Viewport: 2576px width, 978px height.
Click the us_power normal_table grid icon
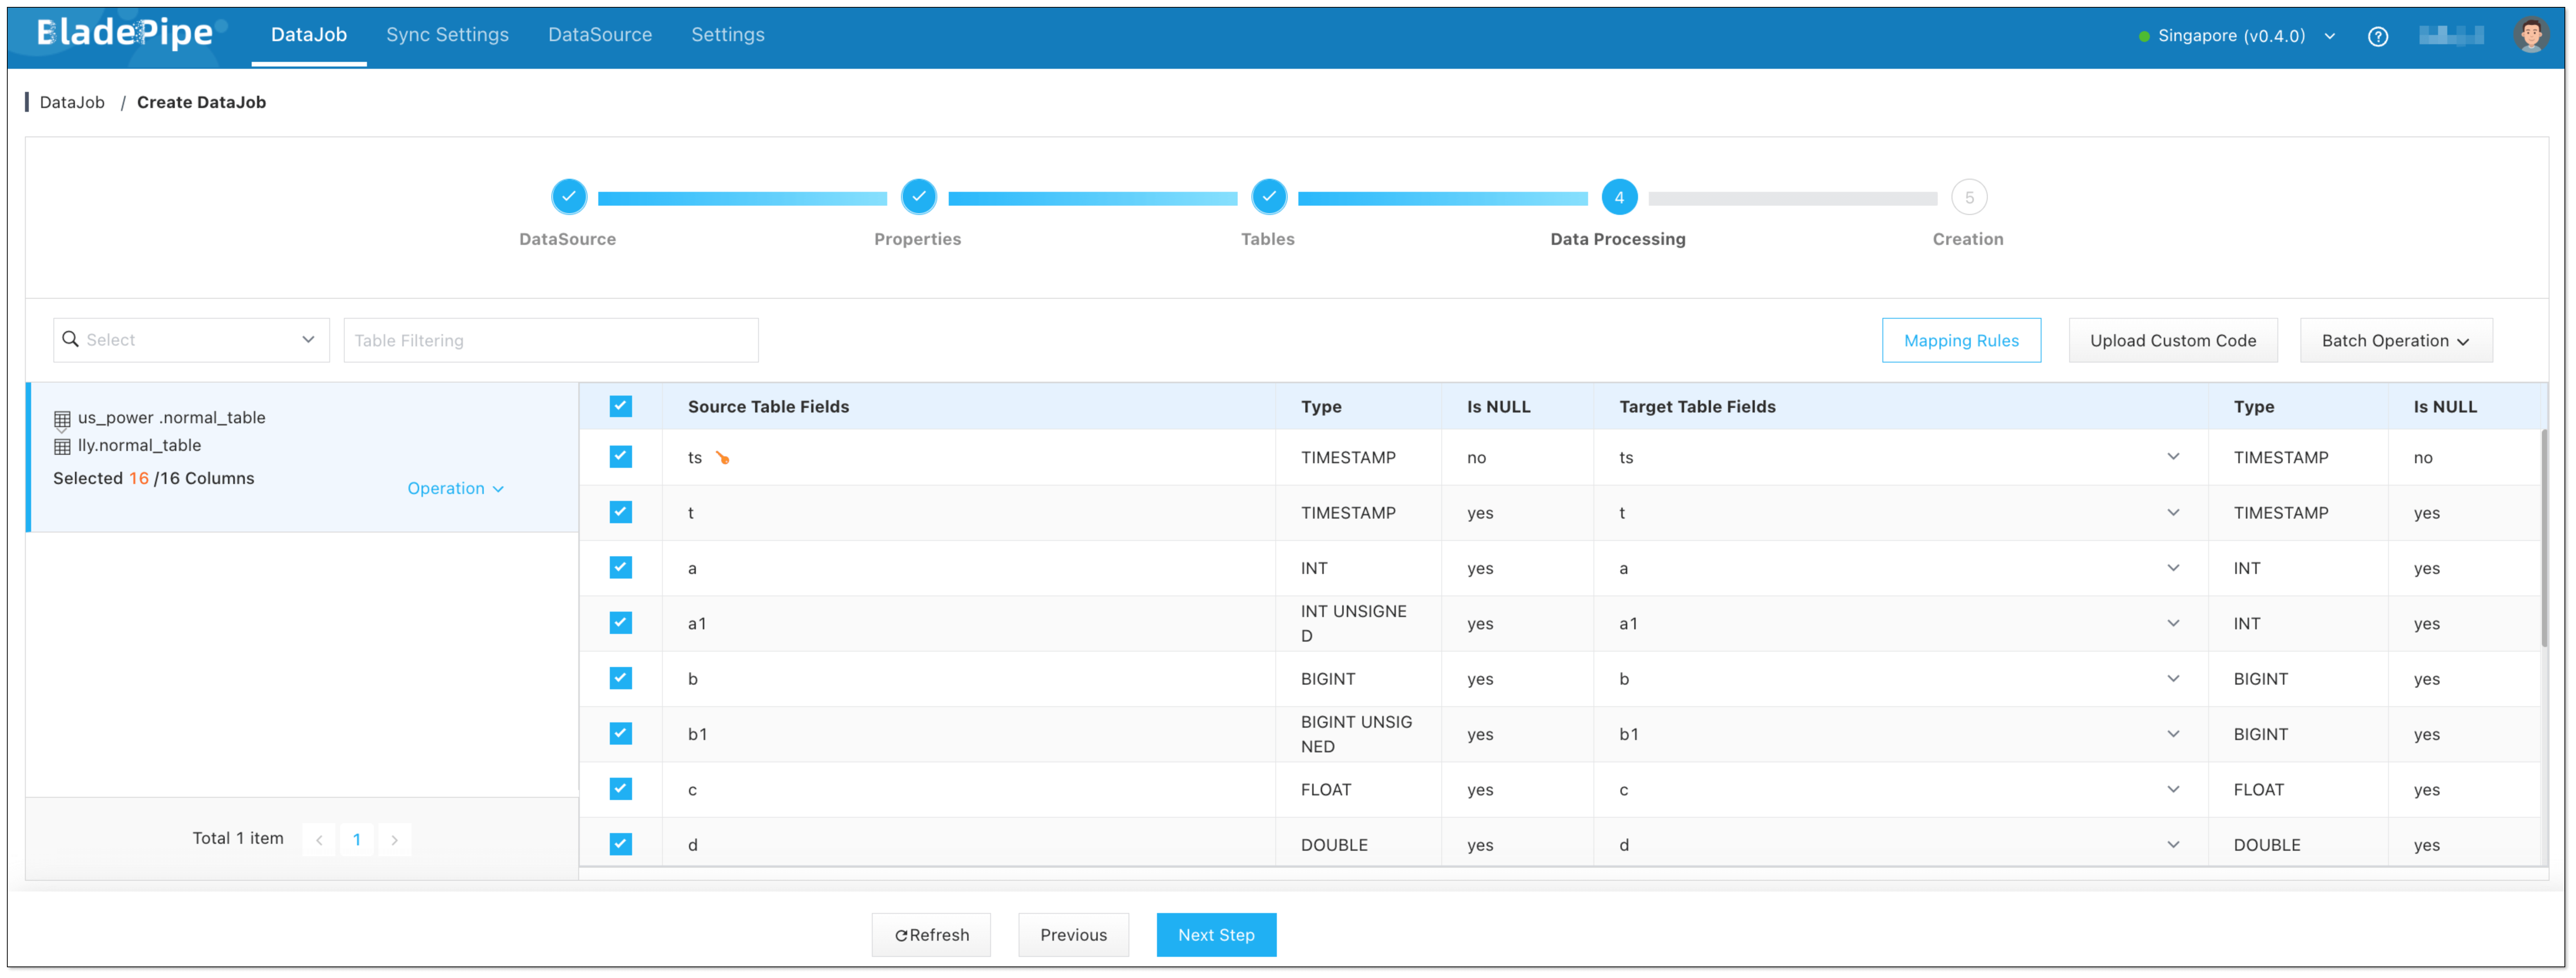[x=62, y=419]
